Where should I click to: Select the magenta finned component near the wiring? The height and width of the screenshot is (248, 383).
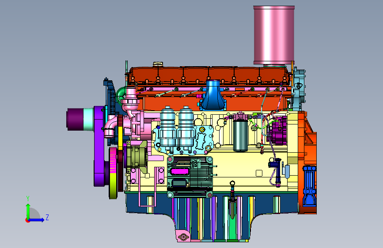[278, 131]
